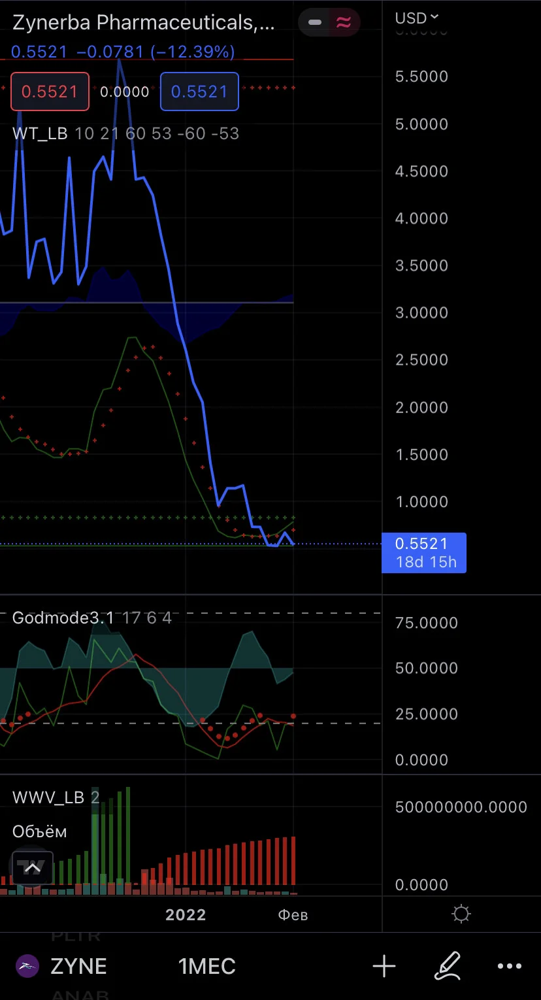This screenshot has height=1000, width=541.
Task: Tap the 3.0000 price scale label
Action: pyautogui.click(x=421, y=312)
